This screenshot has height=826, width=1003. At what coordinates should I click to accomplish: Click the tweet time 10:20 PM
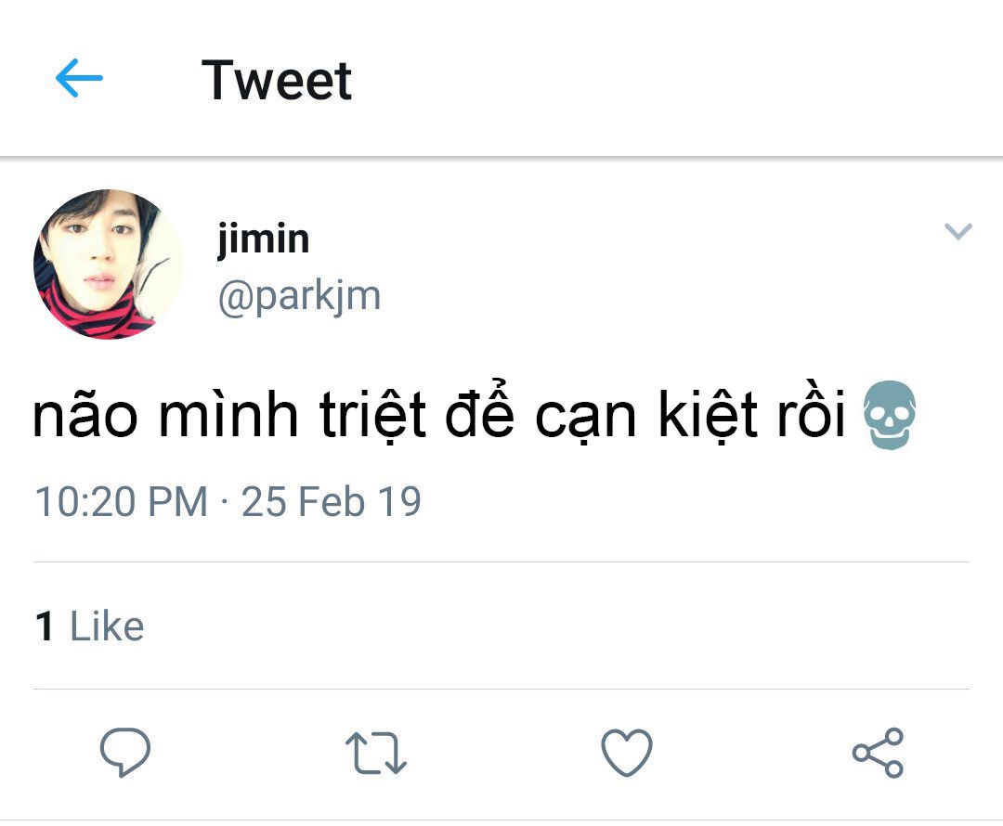coord(121,502)
